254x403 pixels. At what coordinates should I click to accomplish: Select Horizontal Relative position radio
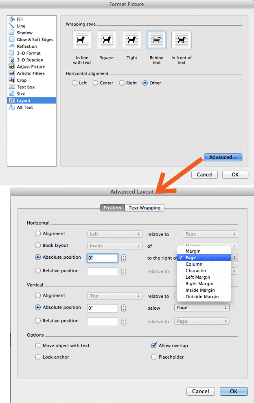tap(38, 271)
